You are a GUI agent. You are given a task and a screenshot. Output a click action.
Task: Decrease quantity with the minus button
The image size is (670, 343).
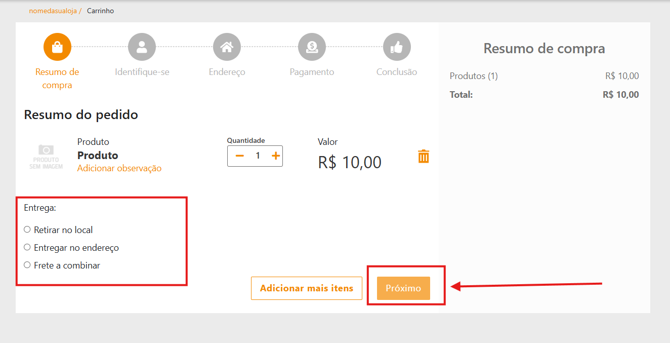coord(240,156)
